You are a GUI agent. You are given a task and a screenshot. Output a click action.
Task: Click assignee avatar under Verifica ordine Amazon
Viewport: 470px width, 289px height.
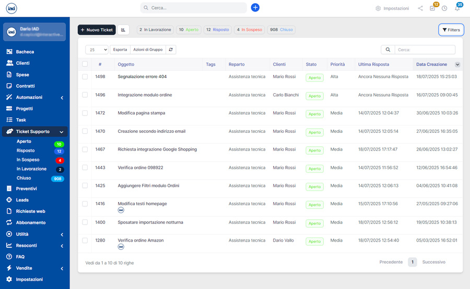pos(121,247)
